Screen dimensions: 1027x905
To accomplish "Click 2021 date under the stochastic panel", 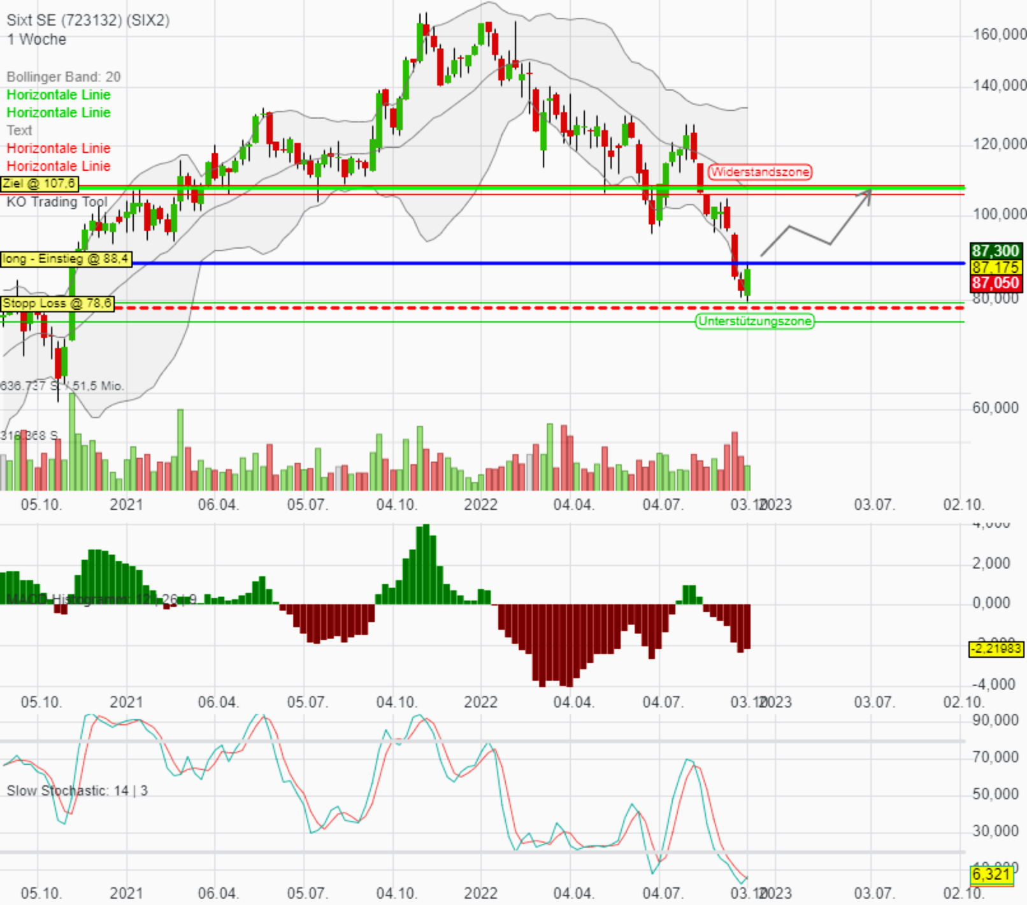I will (x=126, y=894).
